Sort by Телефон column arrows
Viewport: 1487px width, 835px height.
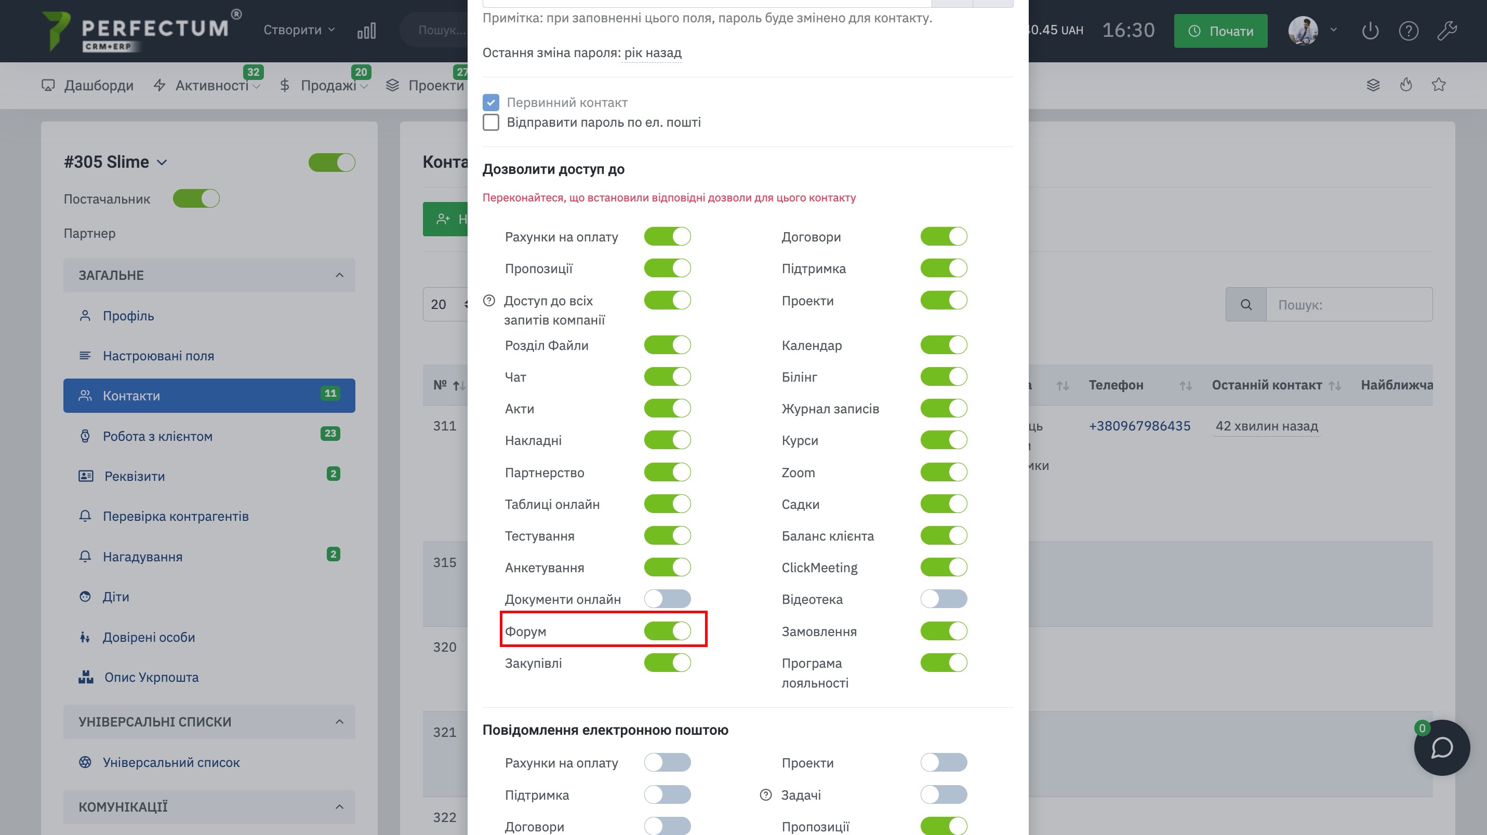tap(1186, 385)
